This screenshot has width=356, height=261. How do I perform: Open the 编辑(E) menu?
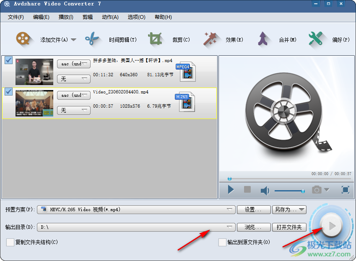pos(41,17)
